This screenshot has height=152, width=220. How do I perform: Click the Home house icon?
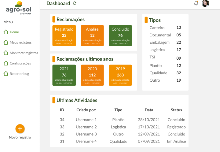[x=6, y=32]
